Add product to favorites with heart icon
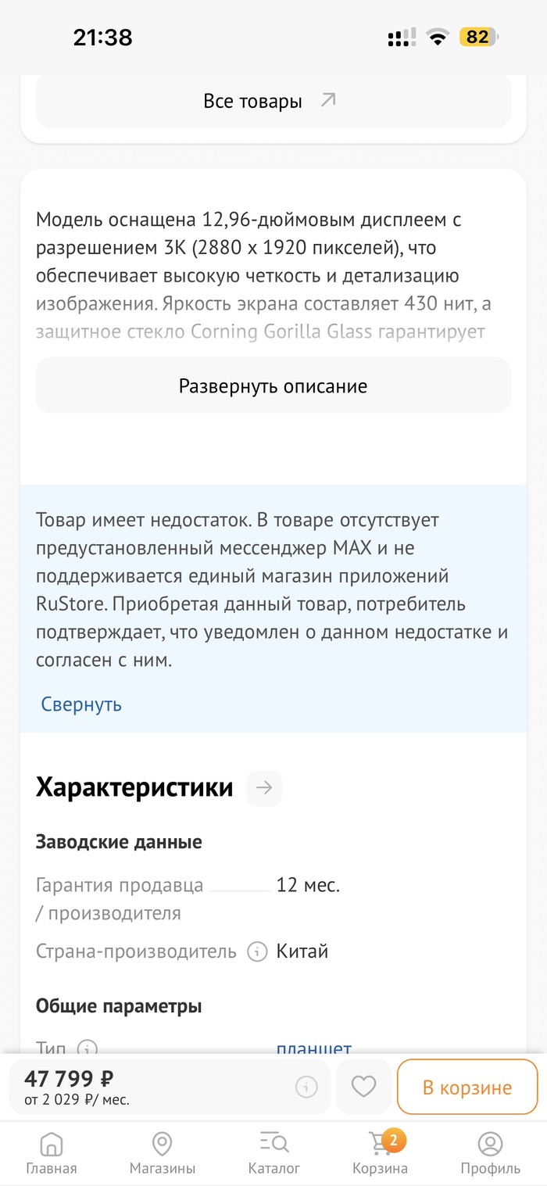 coord(363,1086)
